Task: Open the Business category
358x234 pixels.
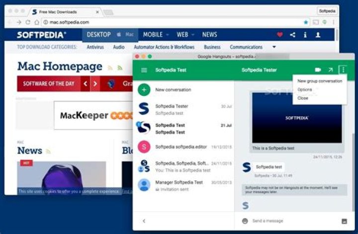Action: (x=212, y=47)
